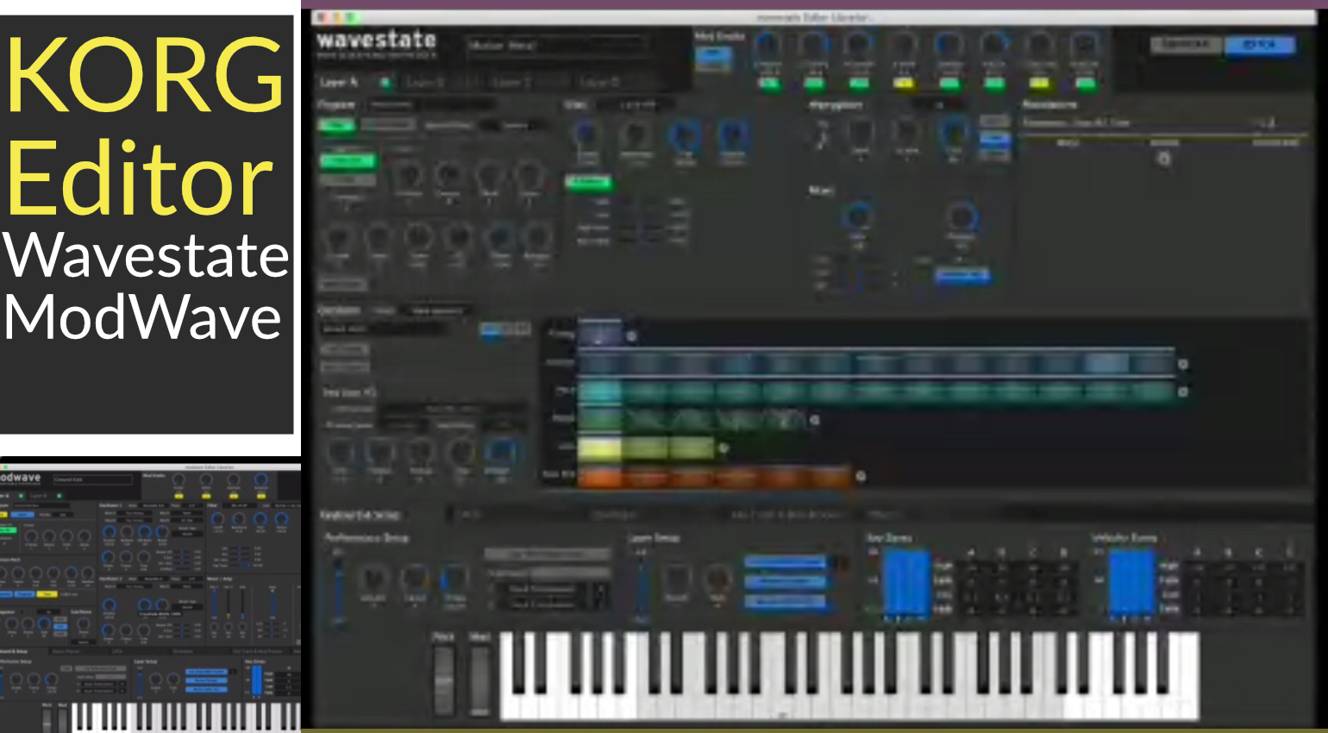1328x733 pixels.
Task: Click the Key Zones blue display
Action: [x=905, y=584]
